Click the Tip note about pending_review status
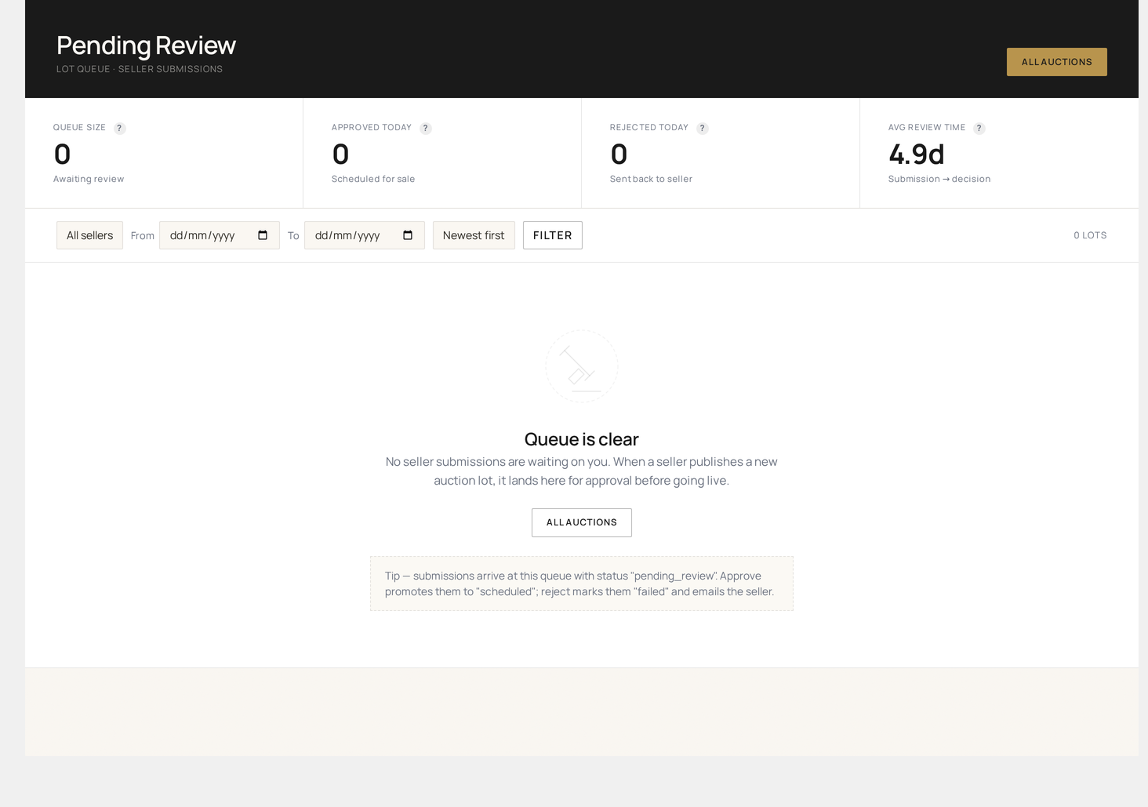 coord(582,583)
